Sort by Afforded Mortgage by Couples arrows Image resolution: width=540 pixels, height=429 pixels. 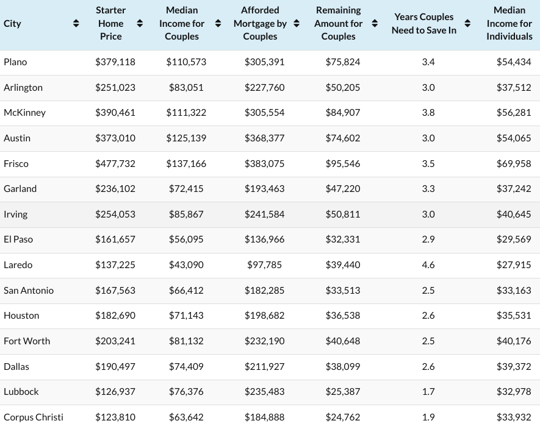point(297,24)
